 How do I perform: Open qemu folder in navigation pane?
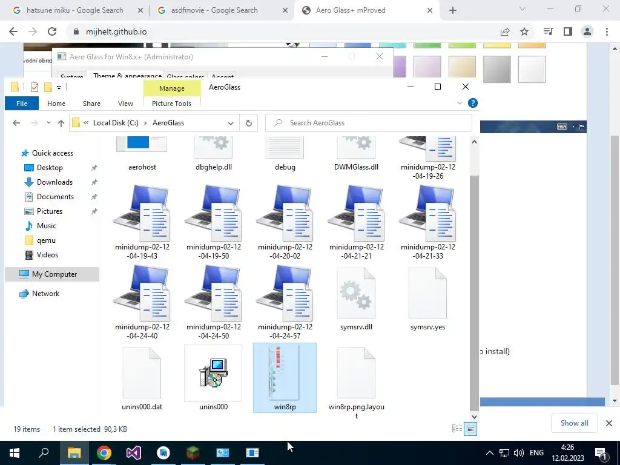tap(46, 240)
